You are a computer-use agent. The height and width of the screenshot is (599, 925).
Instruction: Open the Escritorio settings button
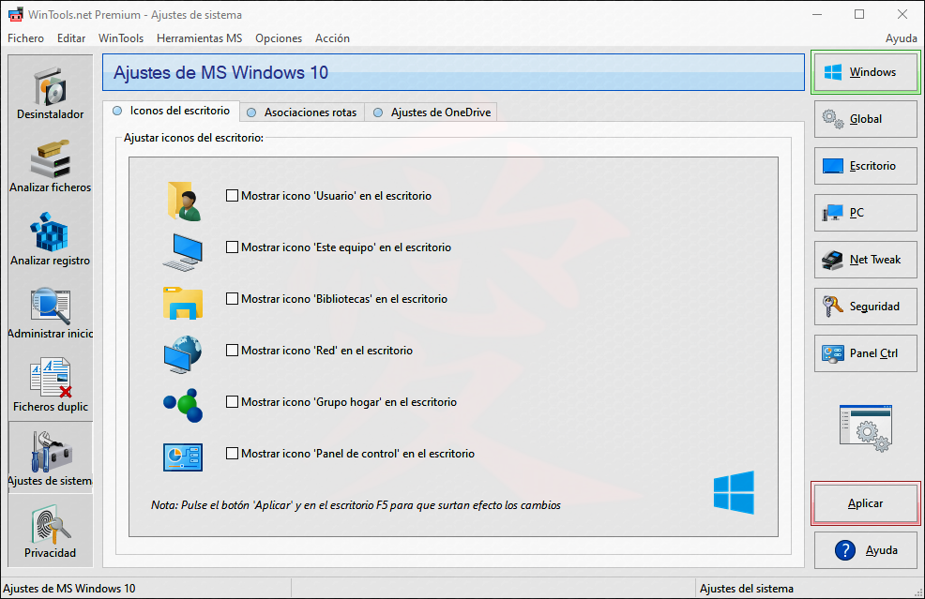tap(865, 166)
